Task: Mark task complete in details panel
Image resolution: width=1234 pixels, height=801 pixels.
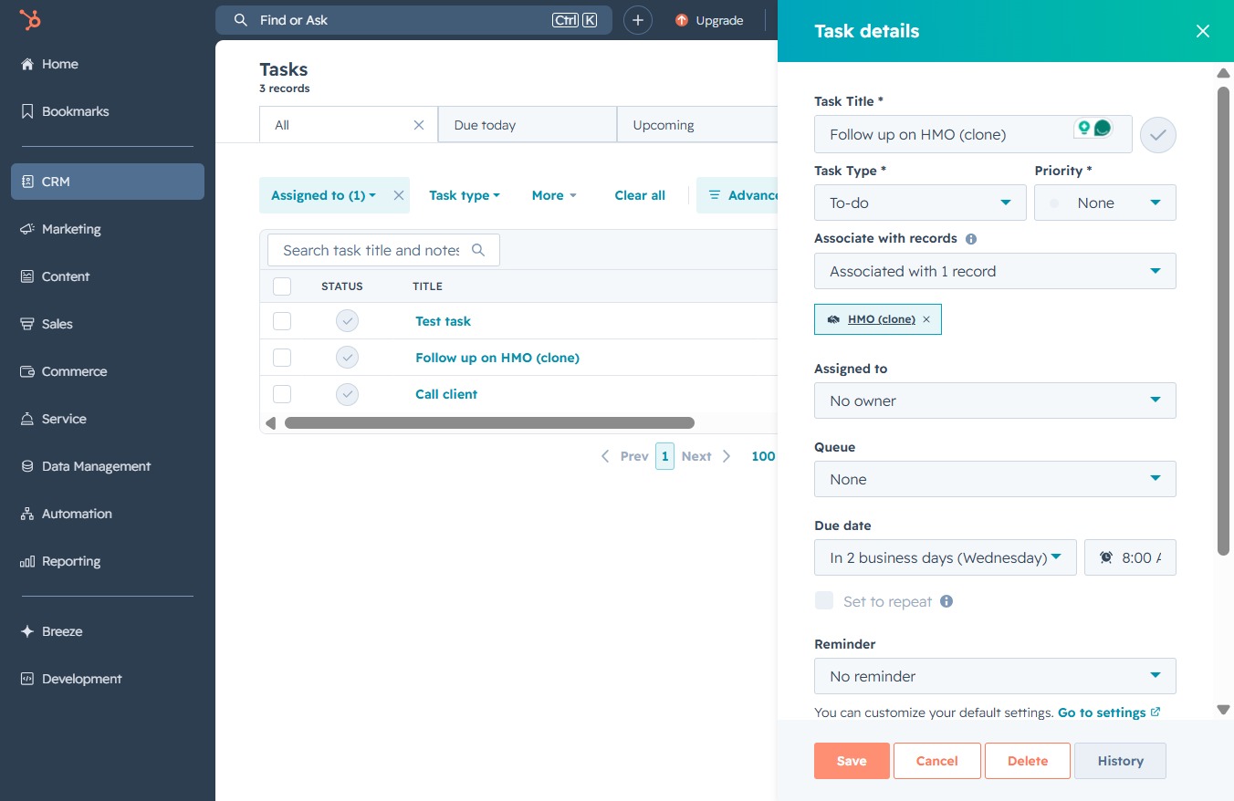Action: (1158, 135)
